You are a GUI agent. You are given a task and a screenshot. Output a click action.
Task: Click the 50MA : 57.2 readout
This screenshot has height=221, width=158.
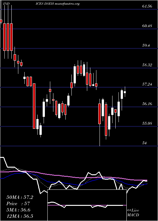coord(20,197)
